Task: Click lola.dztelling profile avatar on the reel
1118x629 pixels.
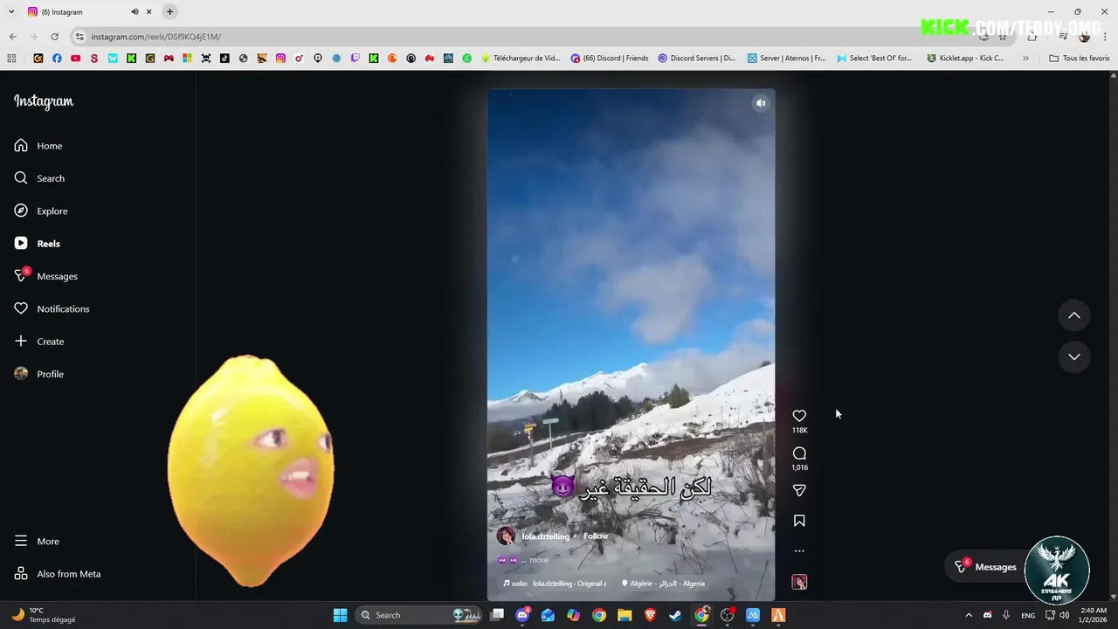Action: point(506,536)
